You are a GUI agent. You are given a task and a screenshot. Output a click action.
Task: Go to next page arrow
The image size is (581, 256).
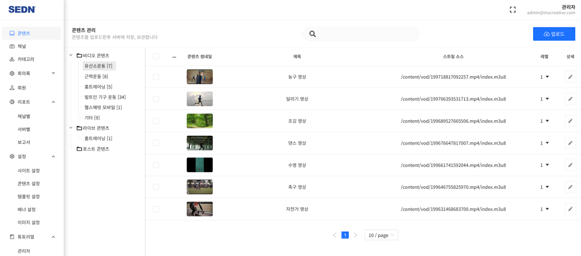[356, 235]
